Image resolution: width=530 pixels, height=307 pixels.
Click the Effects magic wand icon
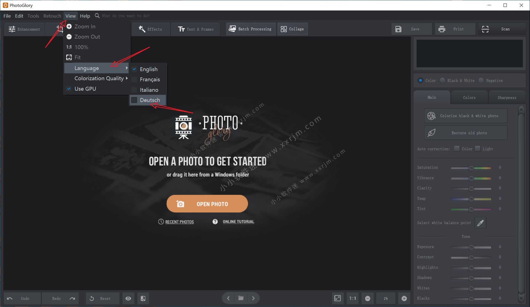(142, 29)
